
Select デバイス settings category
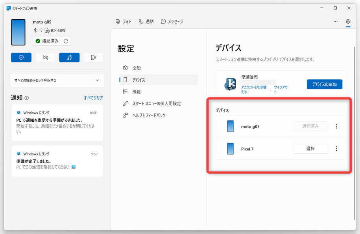tap(159, 80)
